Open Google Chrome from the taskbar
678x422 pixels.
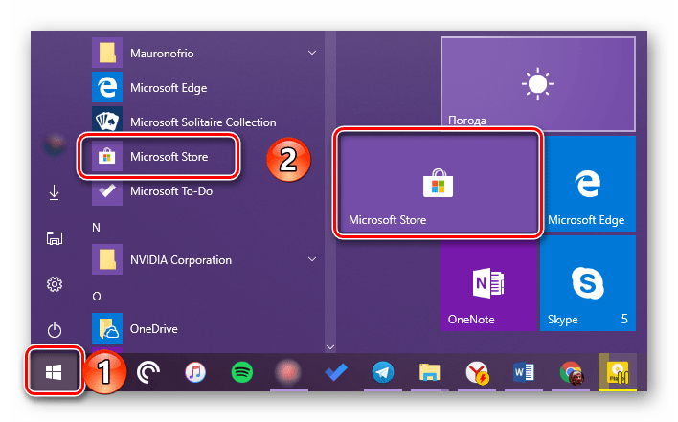(x=571, y=372)
